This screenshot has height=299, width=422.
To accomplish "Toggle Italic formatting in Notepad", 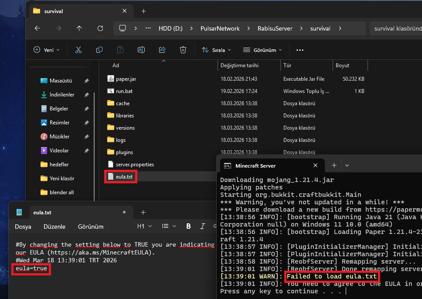I will pos(202,226).
